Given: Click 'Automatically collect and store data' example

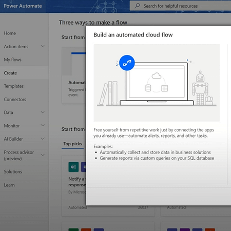Looking at the screenshot, I should tap(155, 152).
